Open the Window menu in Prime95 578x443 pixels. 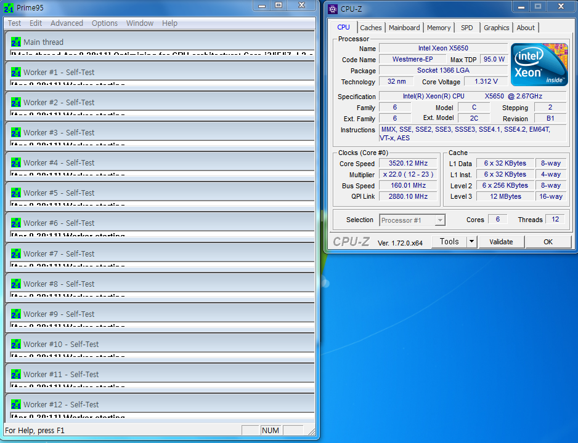pos(140,23)
